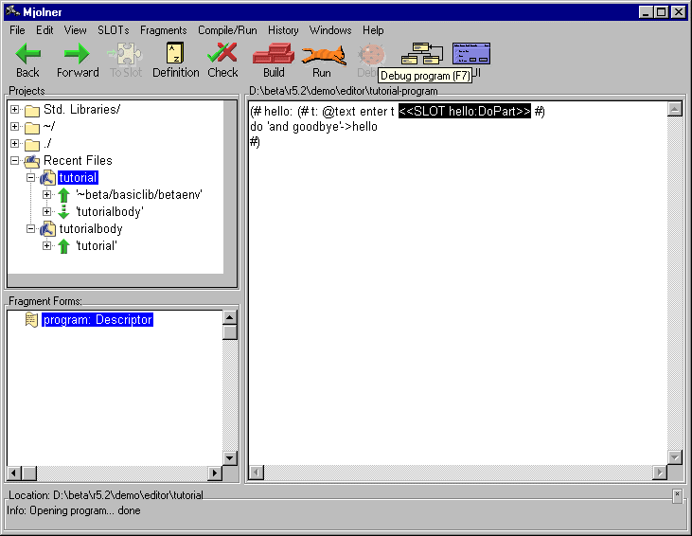Click the SLOT hello:DoPart placeholder in editor
Viewport: 692px width, 536px height.
click(x=464, y=112)
